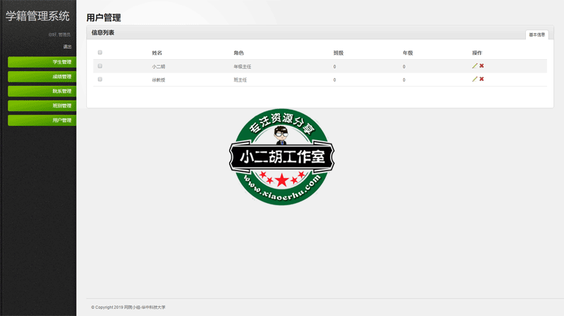Click the 学籍管理系统 title
The height and width of the screenshot is (316, 564).
tap(37, 16)
